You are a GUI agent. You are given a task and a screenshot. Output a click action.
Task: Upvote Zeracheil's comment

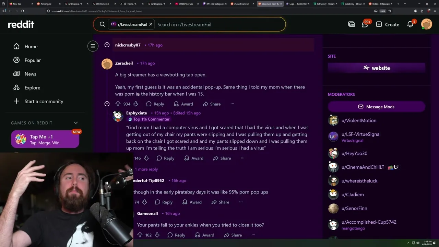tap(118, 104)
